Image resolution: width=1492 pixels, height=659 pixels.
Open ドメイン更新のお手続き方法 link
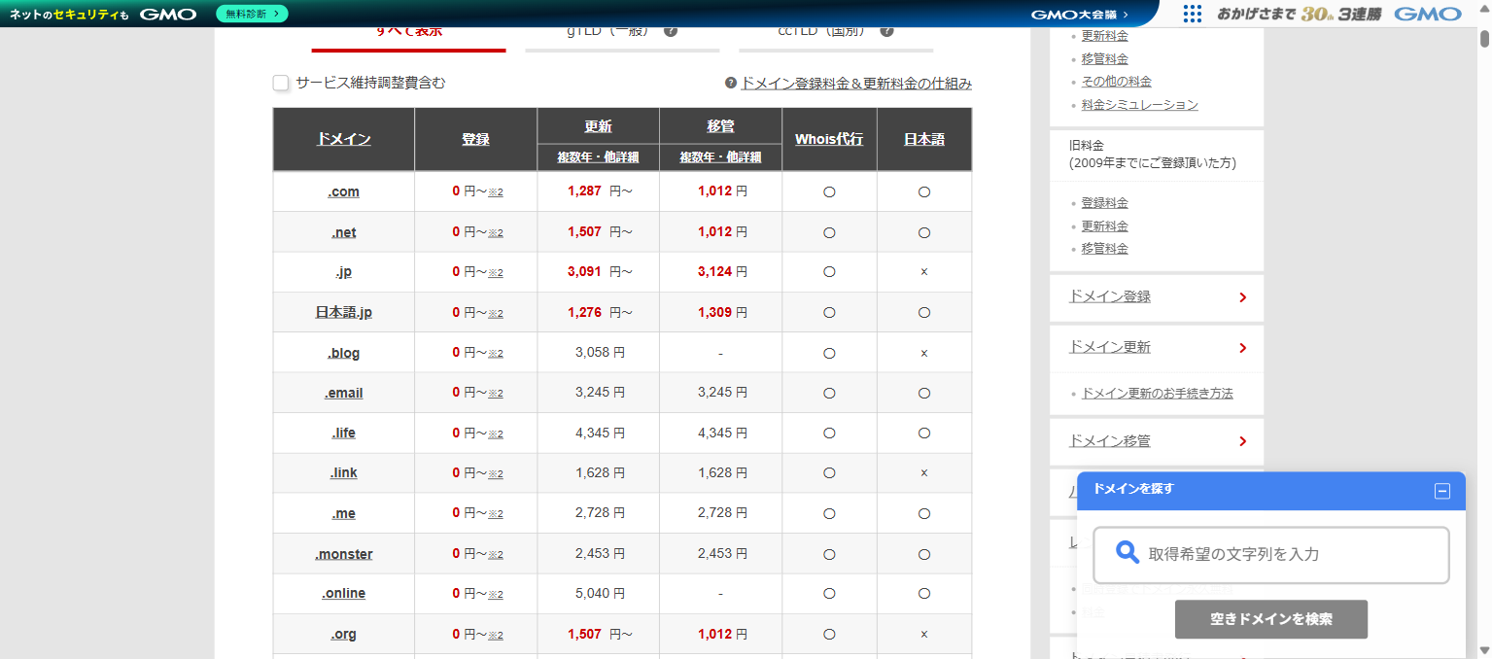(1158, 394)
